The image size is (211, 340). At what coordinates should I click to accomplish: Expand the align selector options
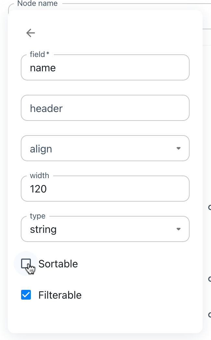(105, 148)
